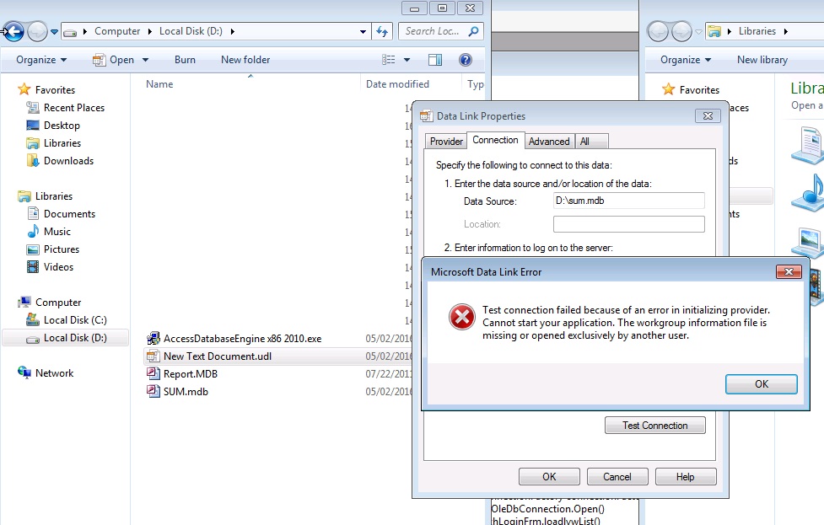Switch to the Connection tab
The image size is (824, 525).
[495, 140]
